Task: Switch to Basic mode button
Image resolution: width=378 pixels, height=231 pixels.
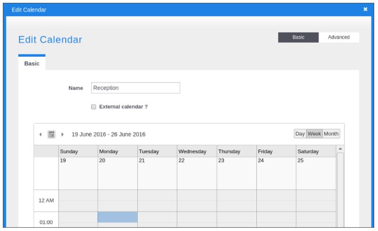Action: [x=299, y=38]
